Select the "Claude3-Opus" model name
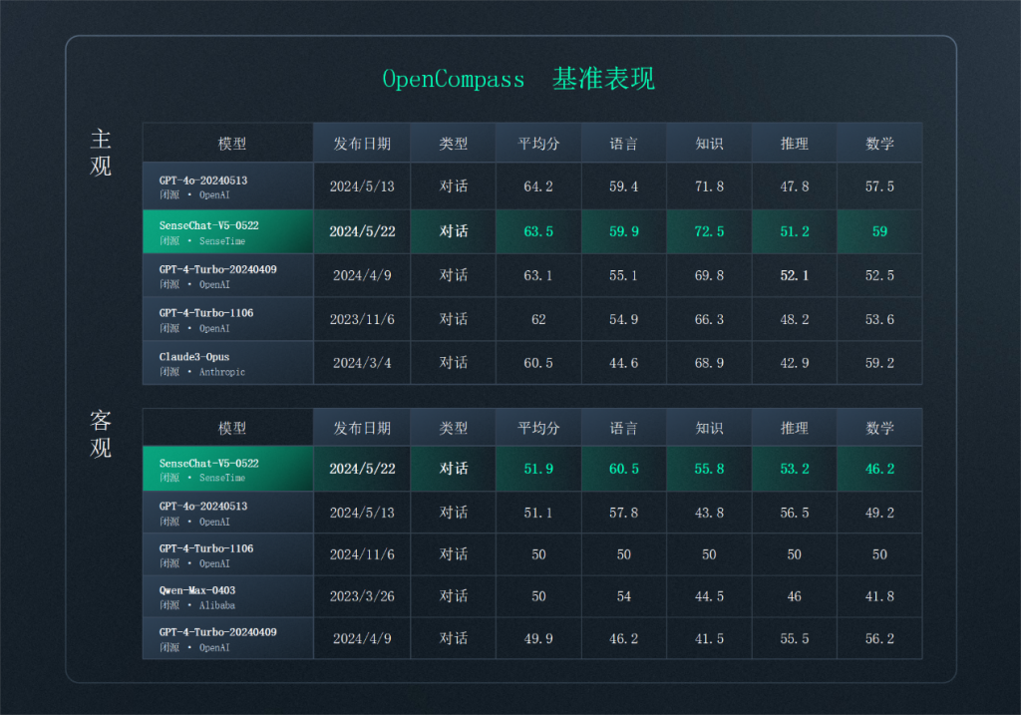 tap(194, 357)
